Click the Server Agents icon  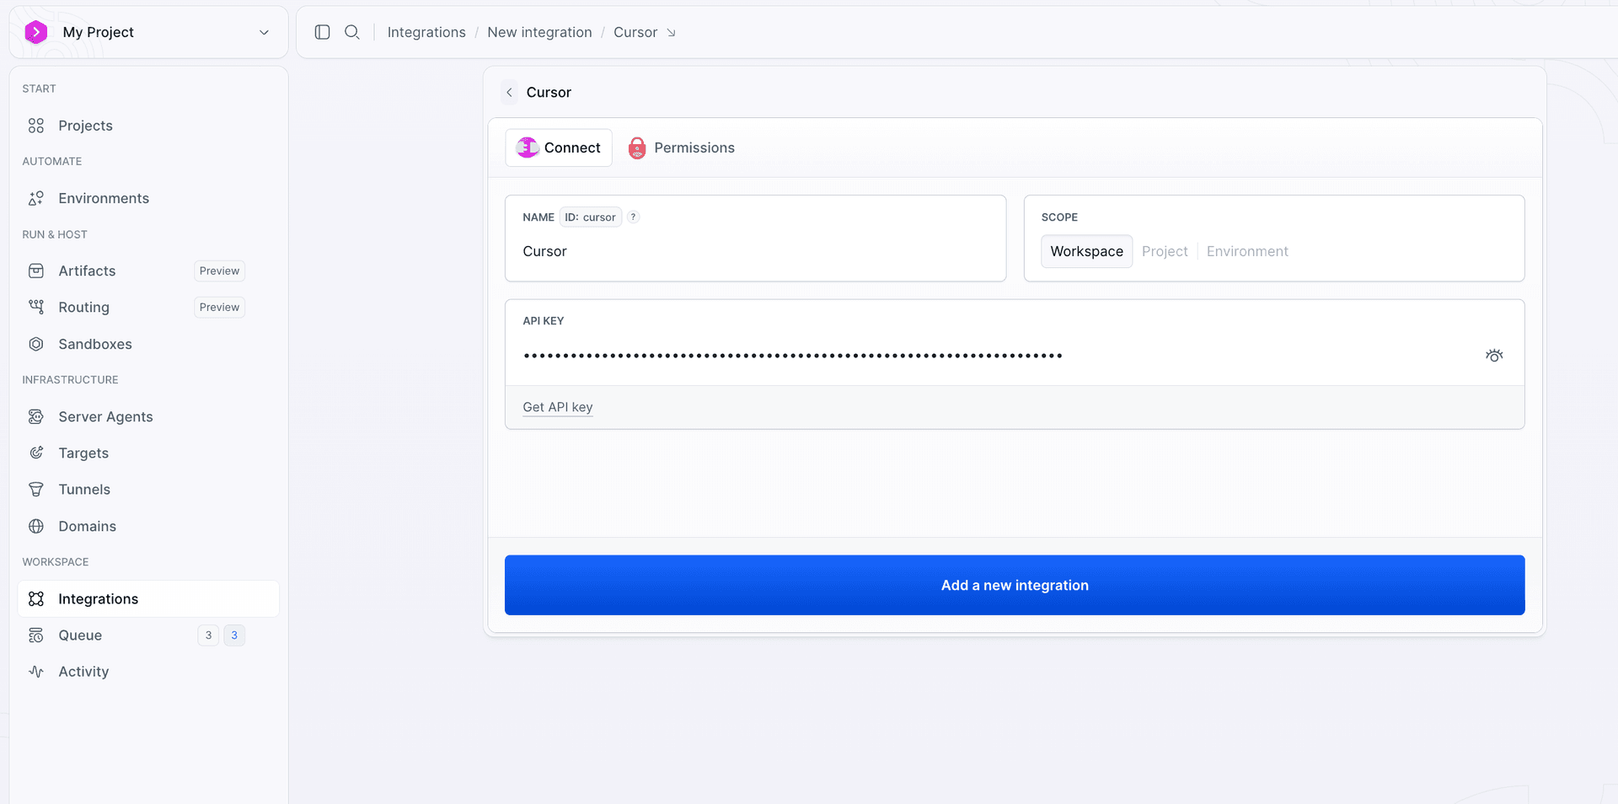[36, 416]
